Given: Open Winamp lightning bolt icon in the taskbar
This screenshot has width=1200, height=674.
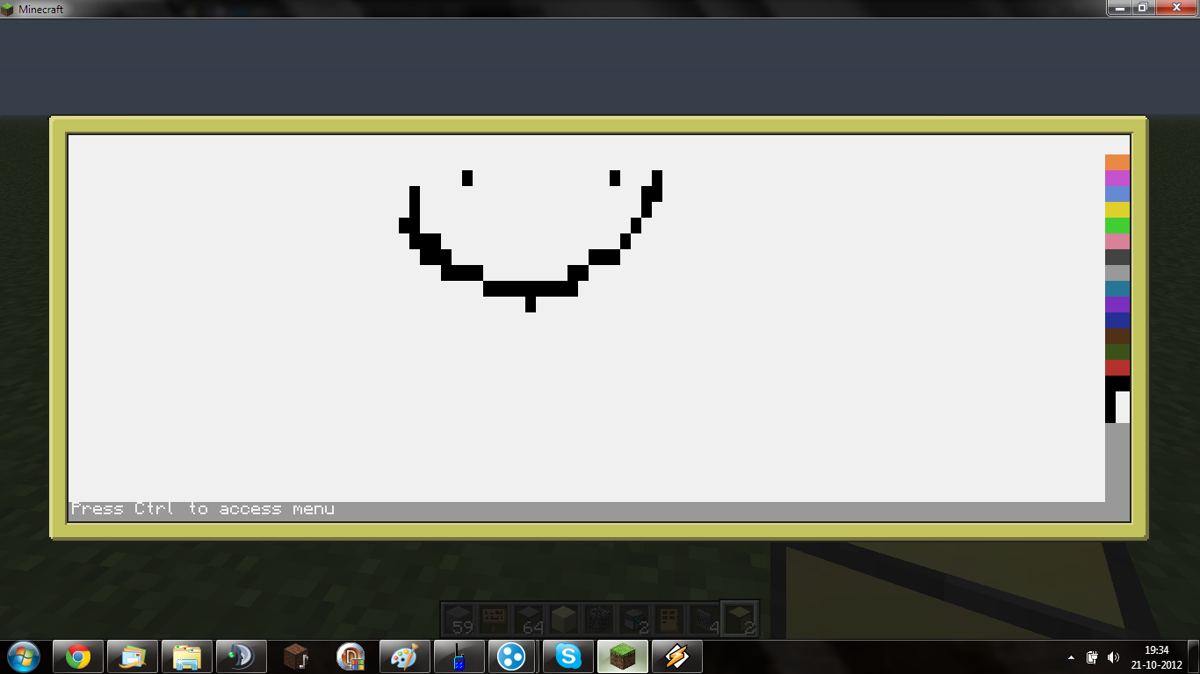Looking at the screenshot, I should coord(676,656).
